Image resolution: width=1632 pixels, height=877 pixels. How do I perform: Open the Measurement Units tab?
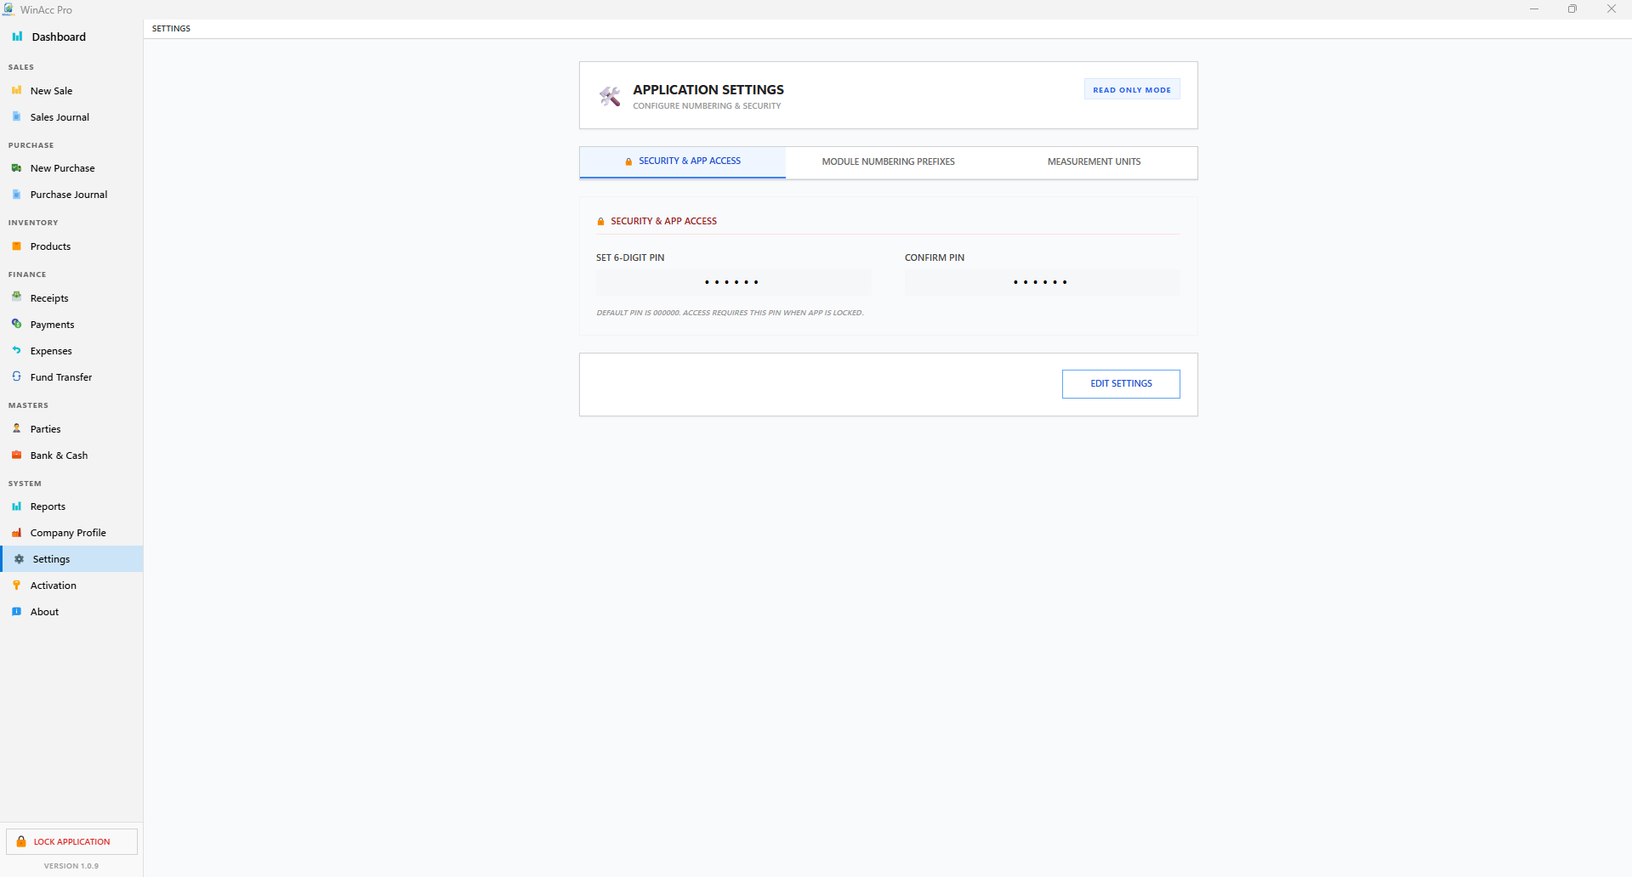click(x=1094, y=161)
